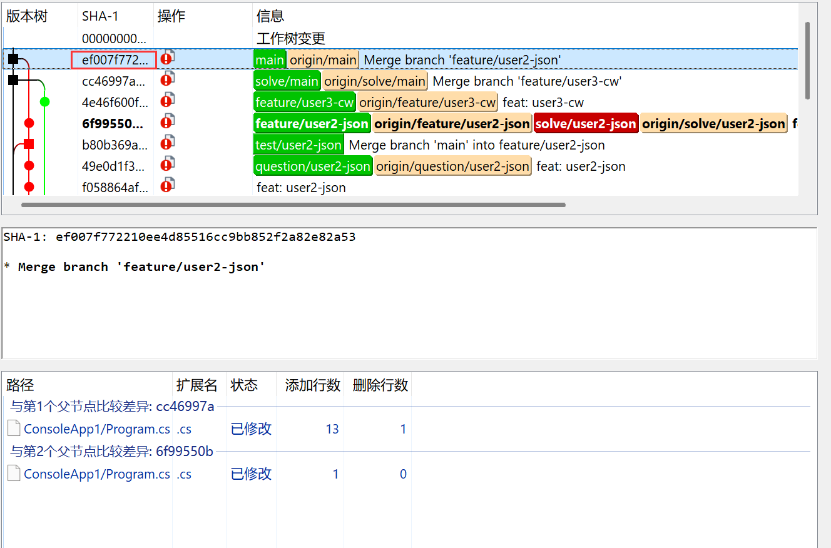Select the origin/solve/user2-json remote label
This screenshot has width=831, height=548.
point(713,124)
